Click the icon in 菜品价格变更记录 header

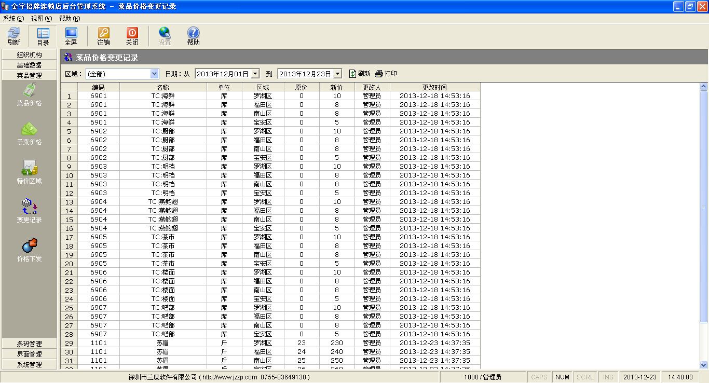[68, 58]
